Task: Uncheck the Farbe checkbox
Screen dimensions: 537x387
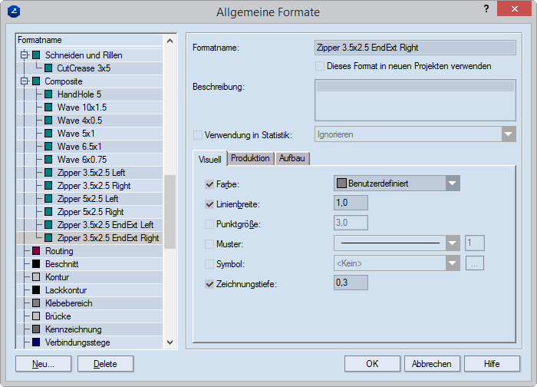Action: [x=209, y=184]
